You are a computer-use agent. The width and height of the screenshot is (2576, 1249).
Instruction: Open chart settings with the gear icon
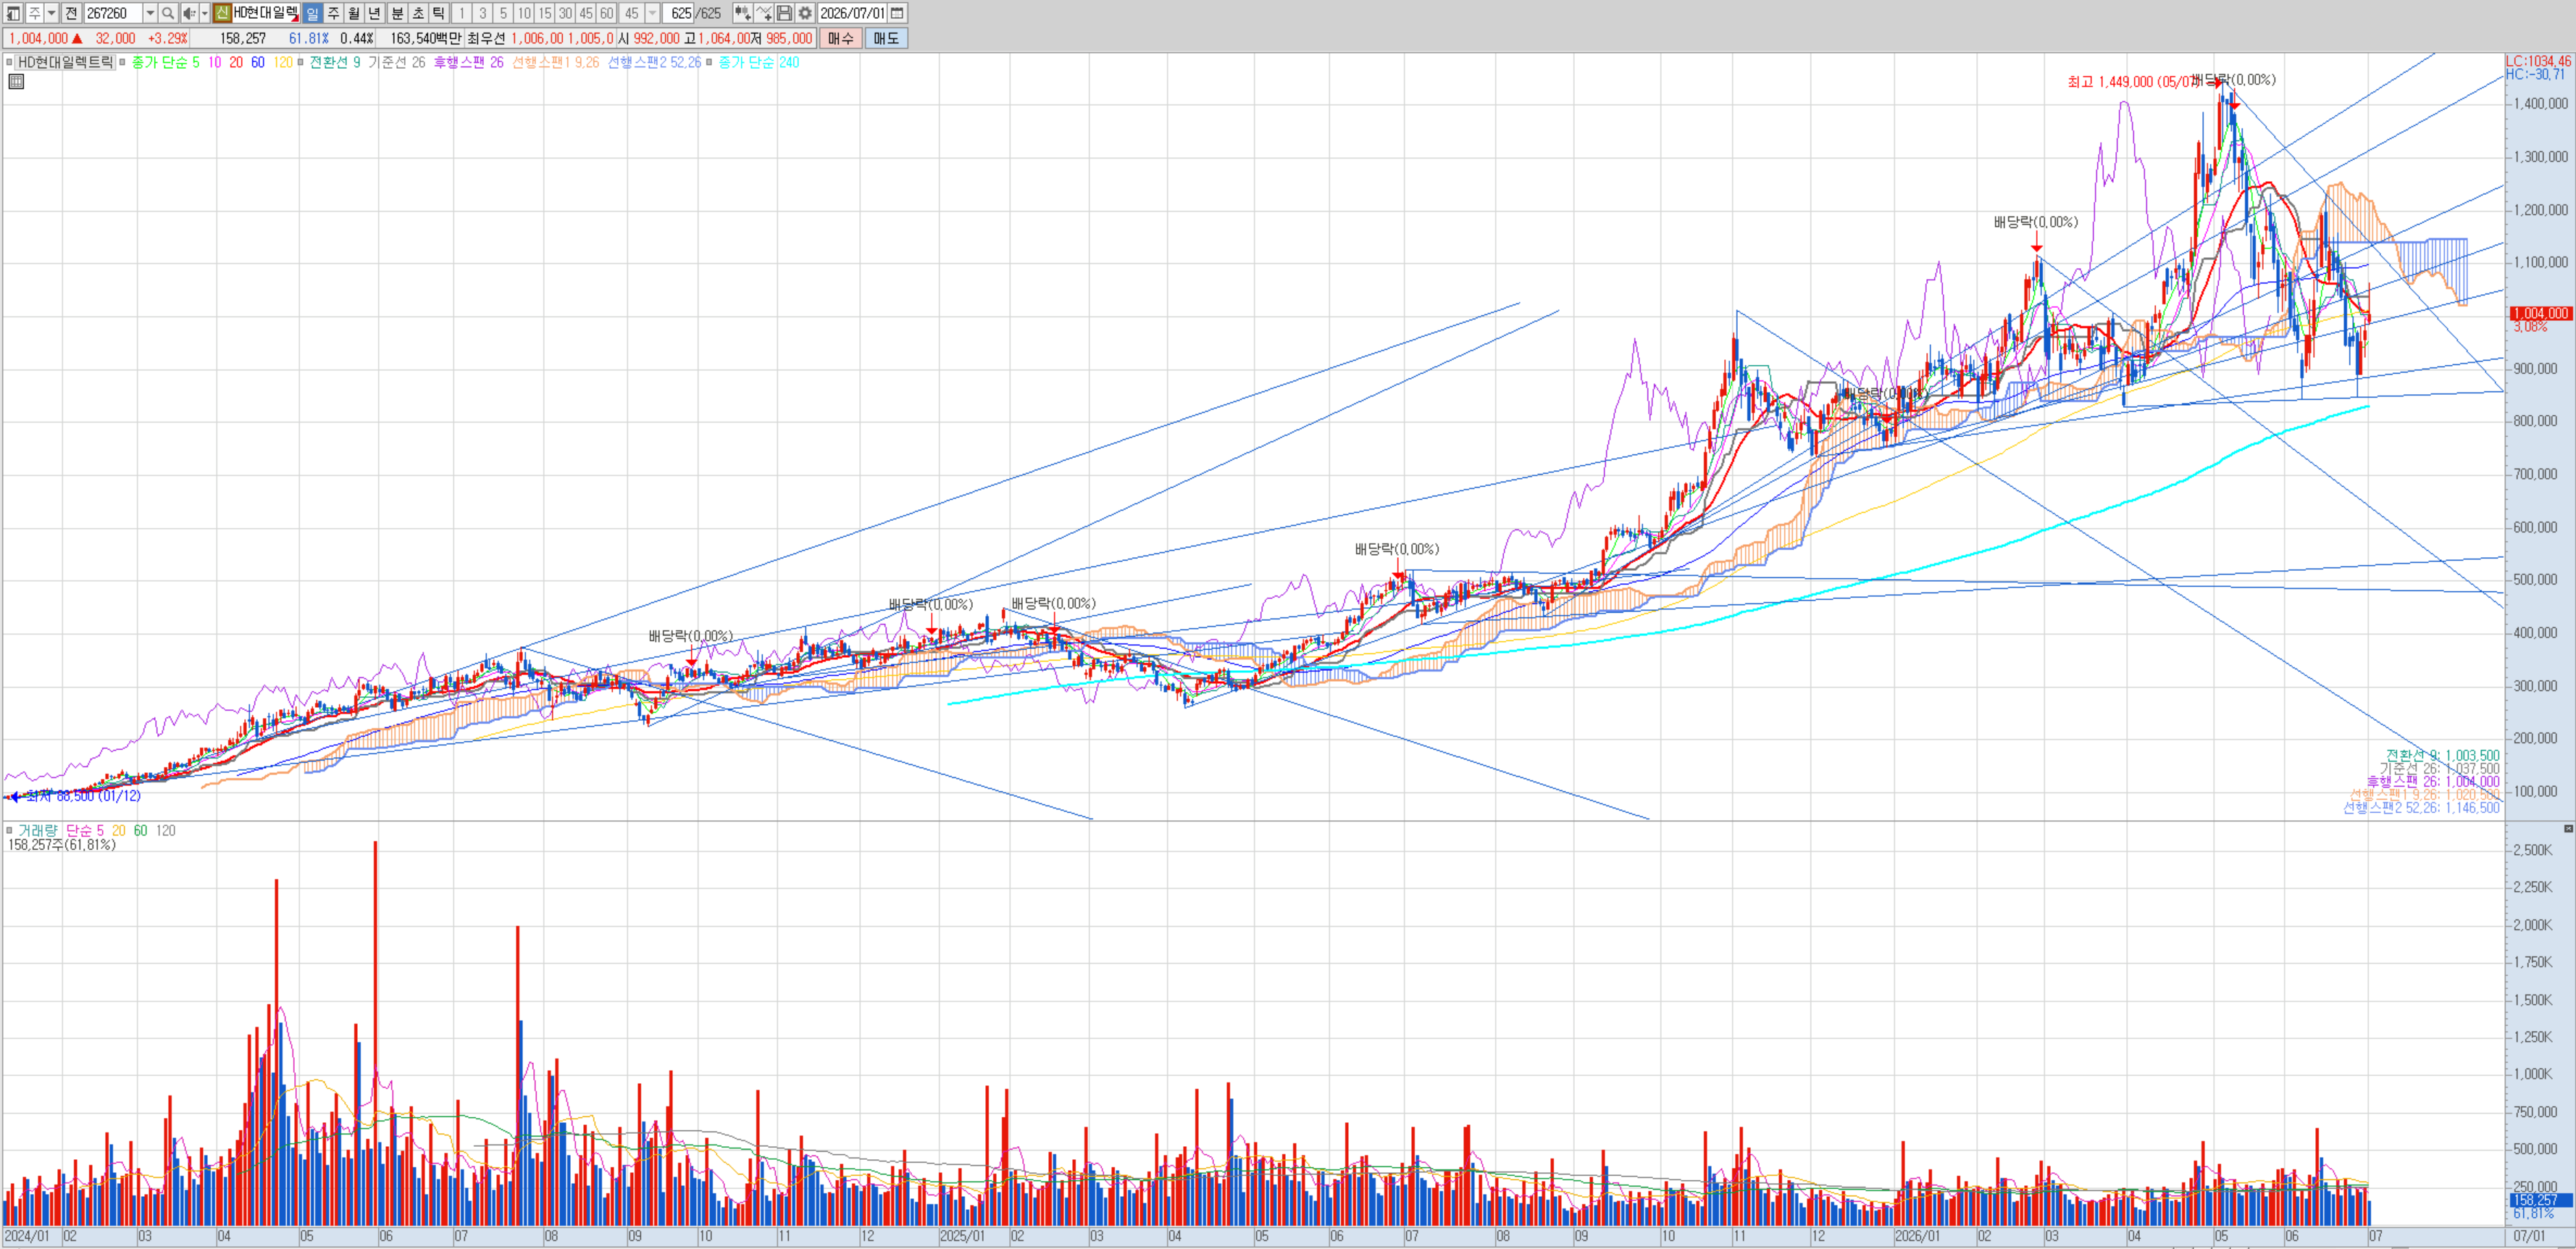(x=805, y=13)
